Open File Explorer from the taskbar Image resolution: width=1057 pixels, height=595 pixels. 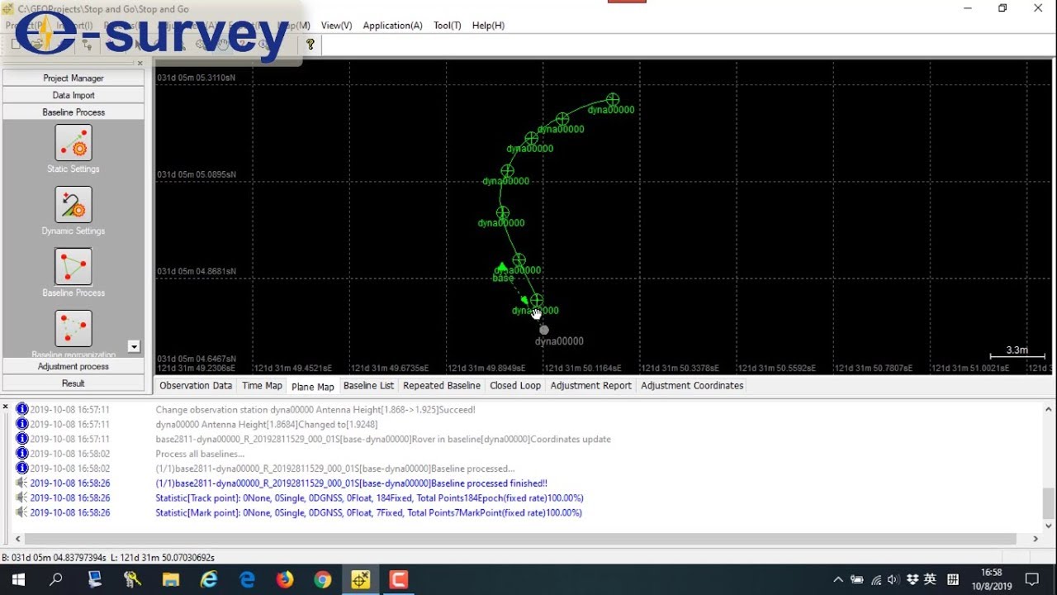(x=171, y=579)
